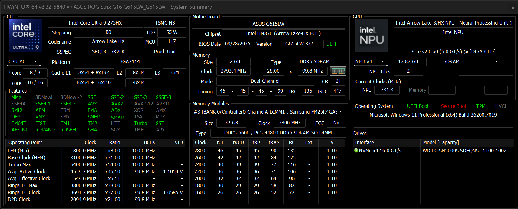The height and width of the screenshot is (209, 518).
Task: Select the 1600 clock memory timing row
Action: pos(269,192)
